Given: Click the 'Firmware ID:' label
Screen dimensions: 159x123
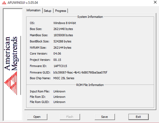Looking at the screenshot, I should [38, 66].
